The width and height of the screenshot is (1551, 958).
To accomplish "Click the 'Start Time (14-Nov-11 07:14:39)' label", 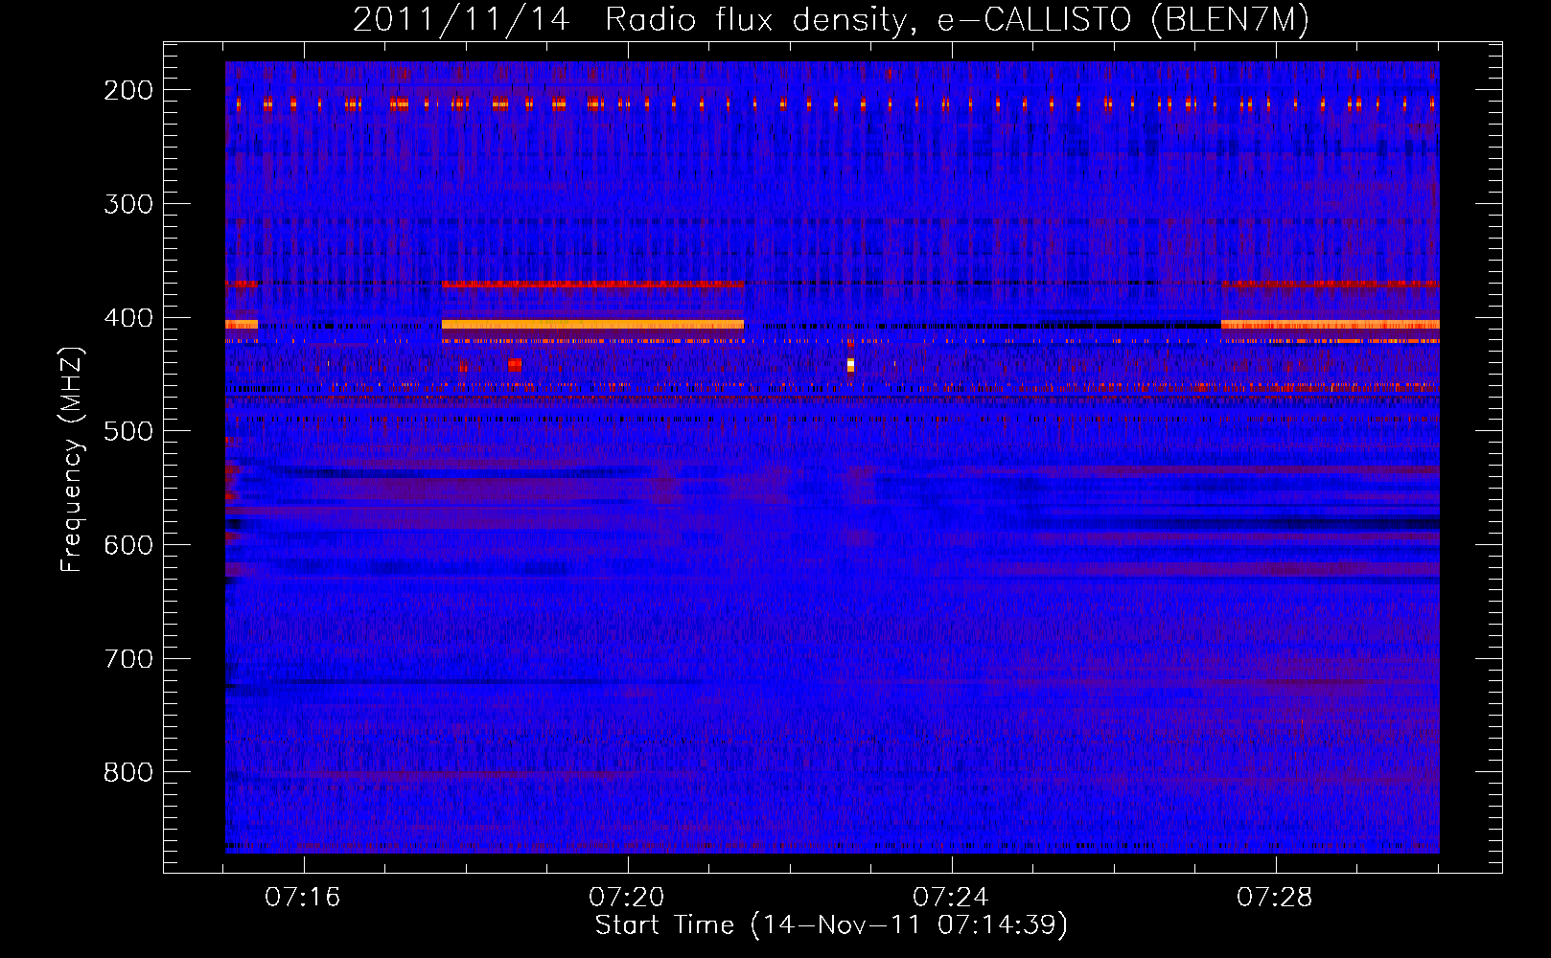I will coord(831,925).
